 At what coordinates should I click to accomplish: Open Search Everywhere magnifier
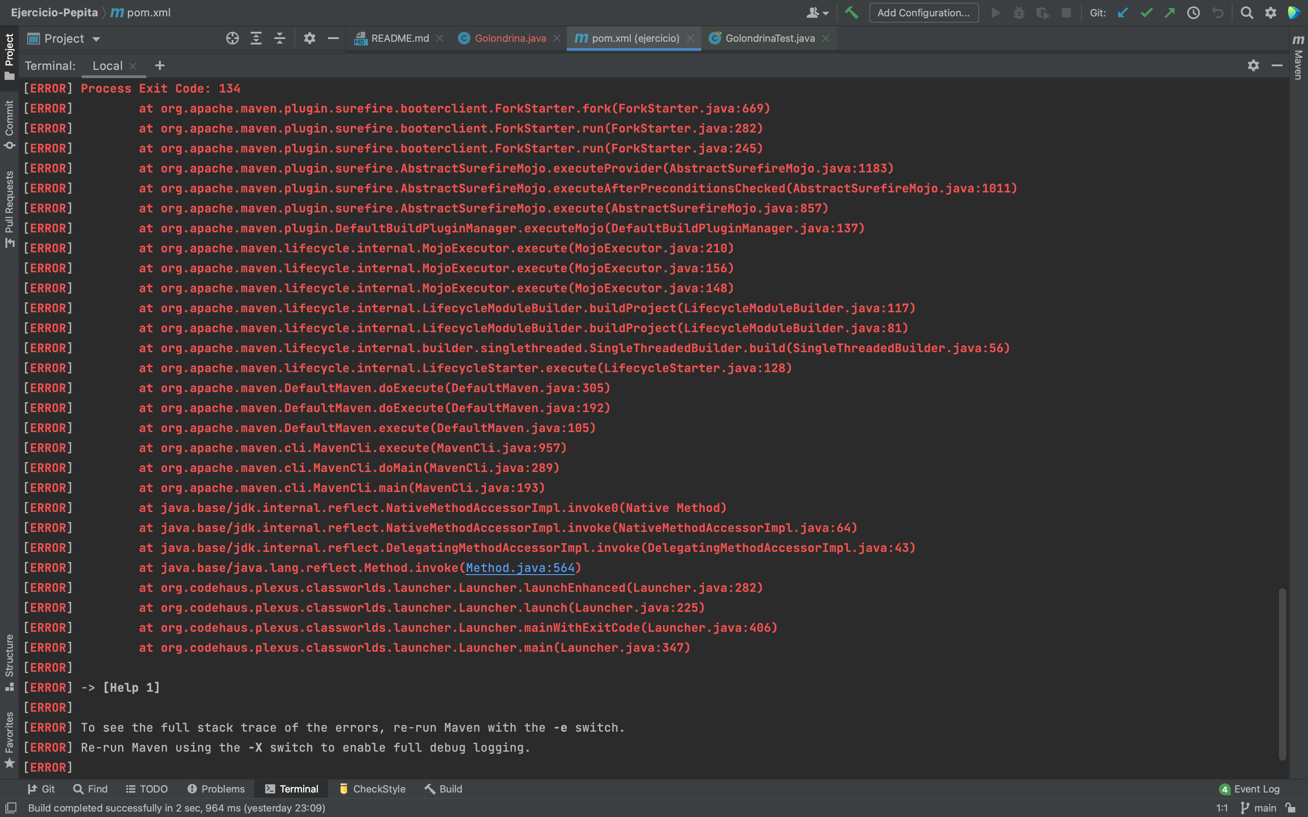[1246, 12]
